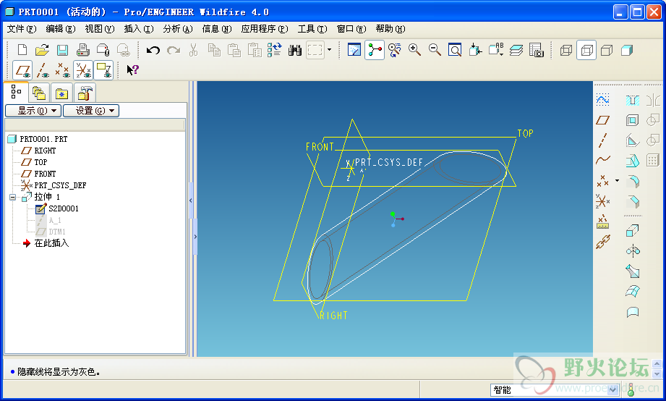Viewport: 666px width, 401px height.
Task: Toggle datum planes display
Action: [22, 70]
